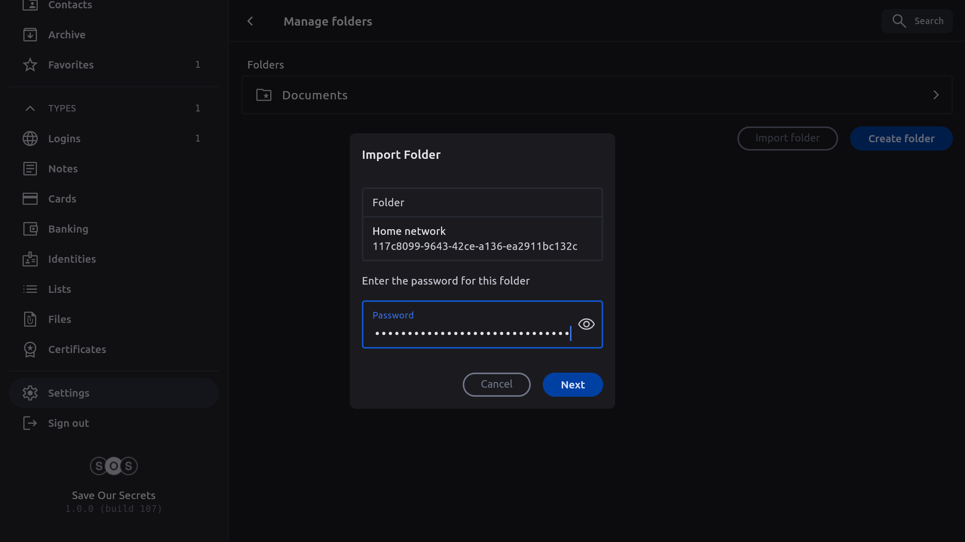Viewport: 965px width, 542px height.
Task: Click the Certificates ribbon icon
Action: tap(30, 349)
